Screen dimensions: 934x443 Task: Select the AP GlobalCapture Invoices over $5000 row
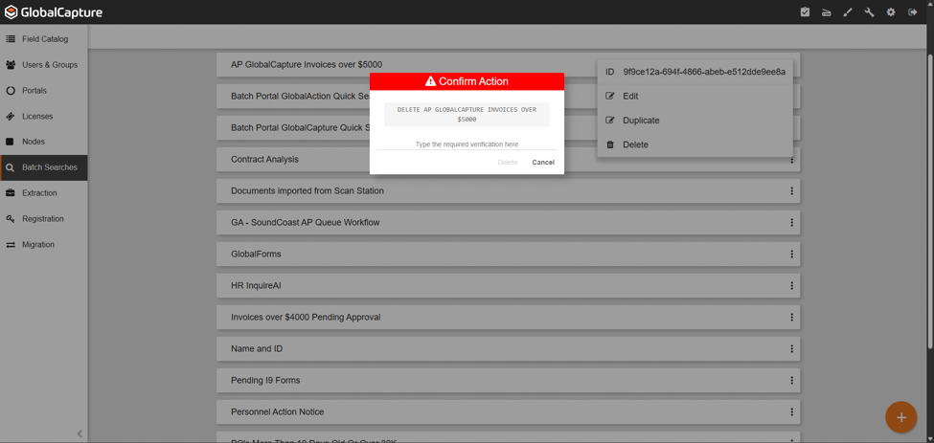click(508, 65)
